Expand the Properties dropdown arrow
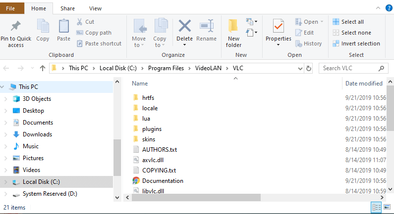Image resolution: width=394 pixels, height=214 pixels. point(279,45)
